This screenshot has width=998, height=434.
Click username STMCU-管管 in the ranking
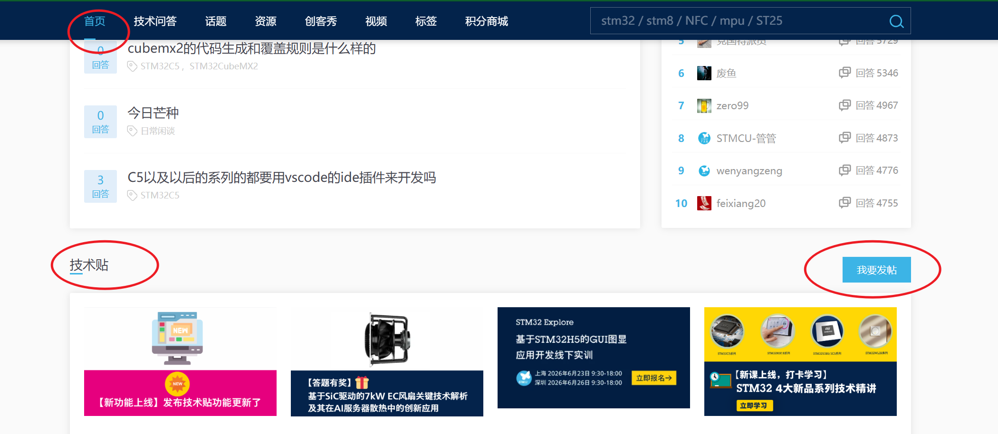click(746, 138)
